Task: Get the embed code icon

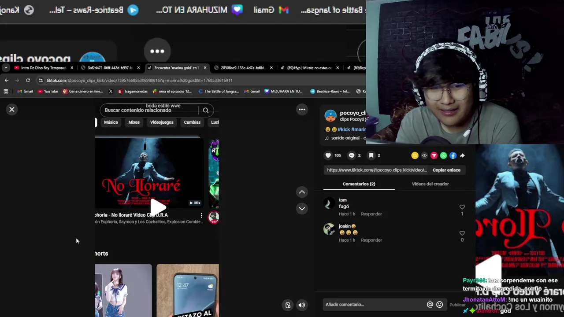Action: coord(424,155)
